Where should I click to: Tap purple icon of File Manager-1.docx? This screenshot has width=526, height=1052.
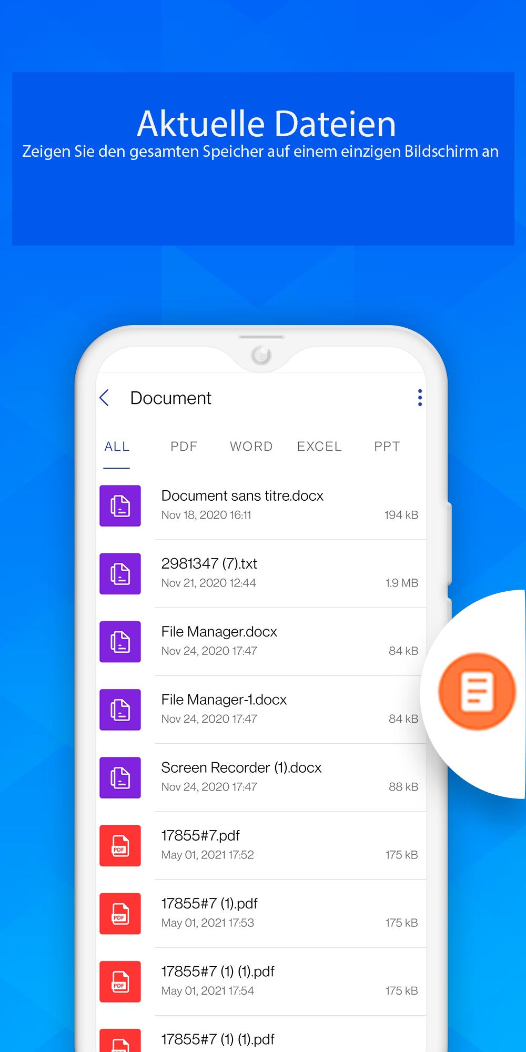click(x=120, y=710)
